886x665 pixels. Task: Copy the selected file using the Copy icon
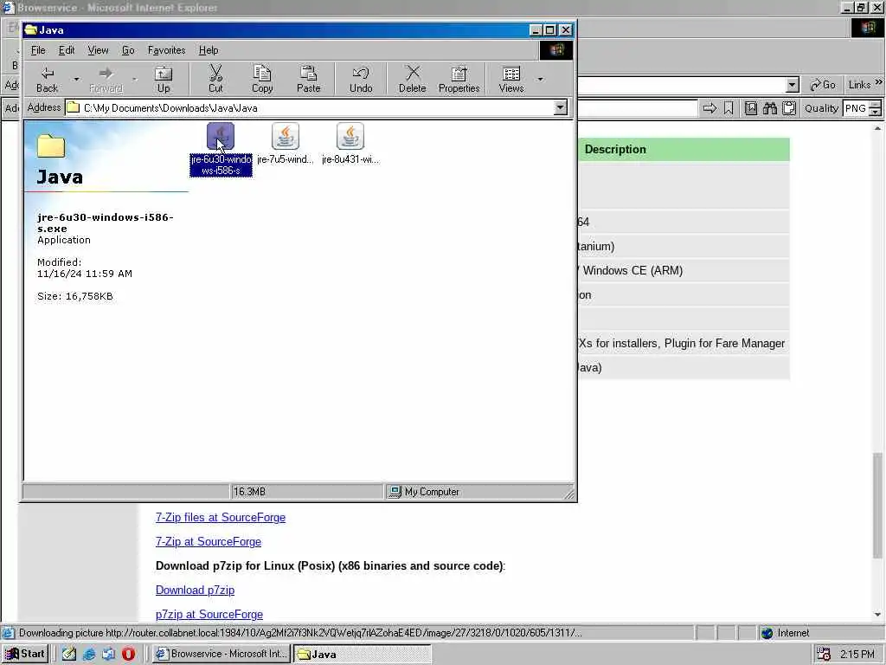pos(261,79)
